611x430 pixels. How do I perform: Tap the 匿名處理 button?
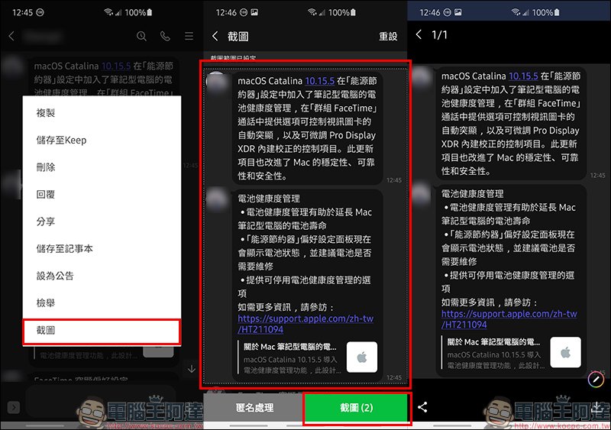tap(254, 408)
